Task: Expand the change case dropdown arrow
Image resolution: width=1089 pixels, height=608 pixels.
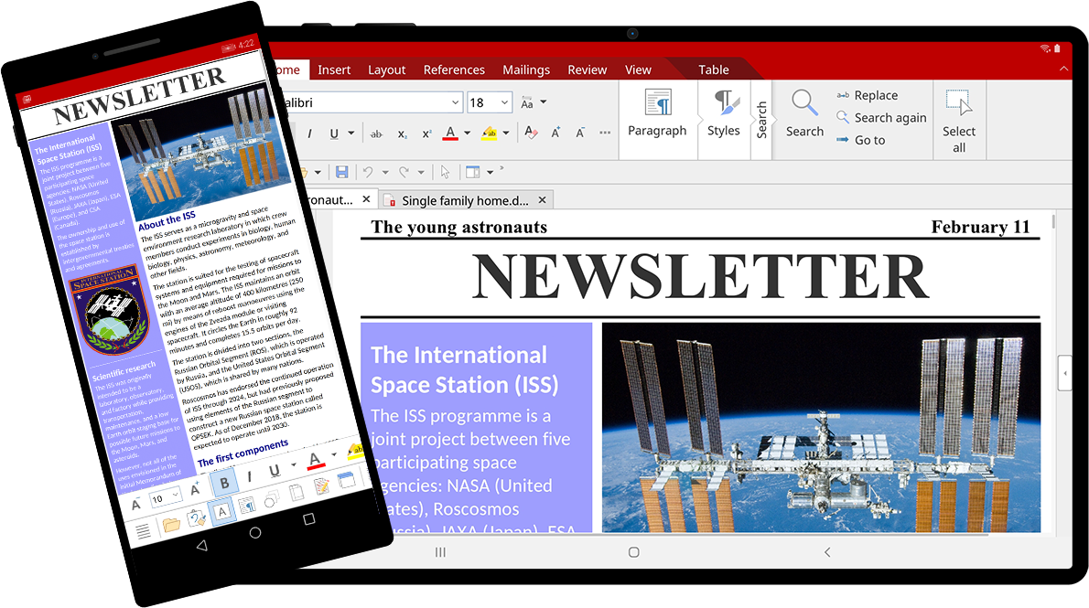Action: [x=543, y=102]
